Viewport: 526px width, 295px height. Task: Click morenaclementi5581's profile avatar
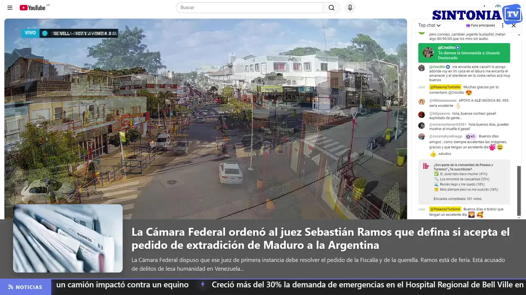click(x=422, y=126)
